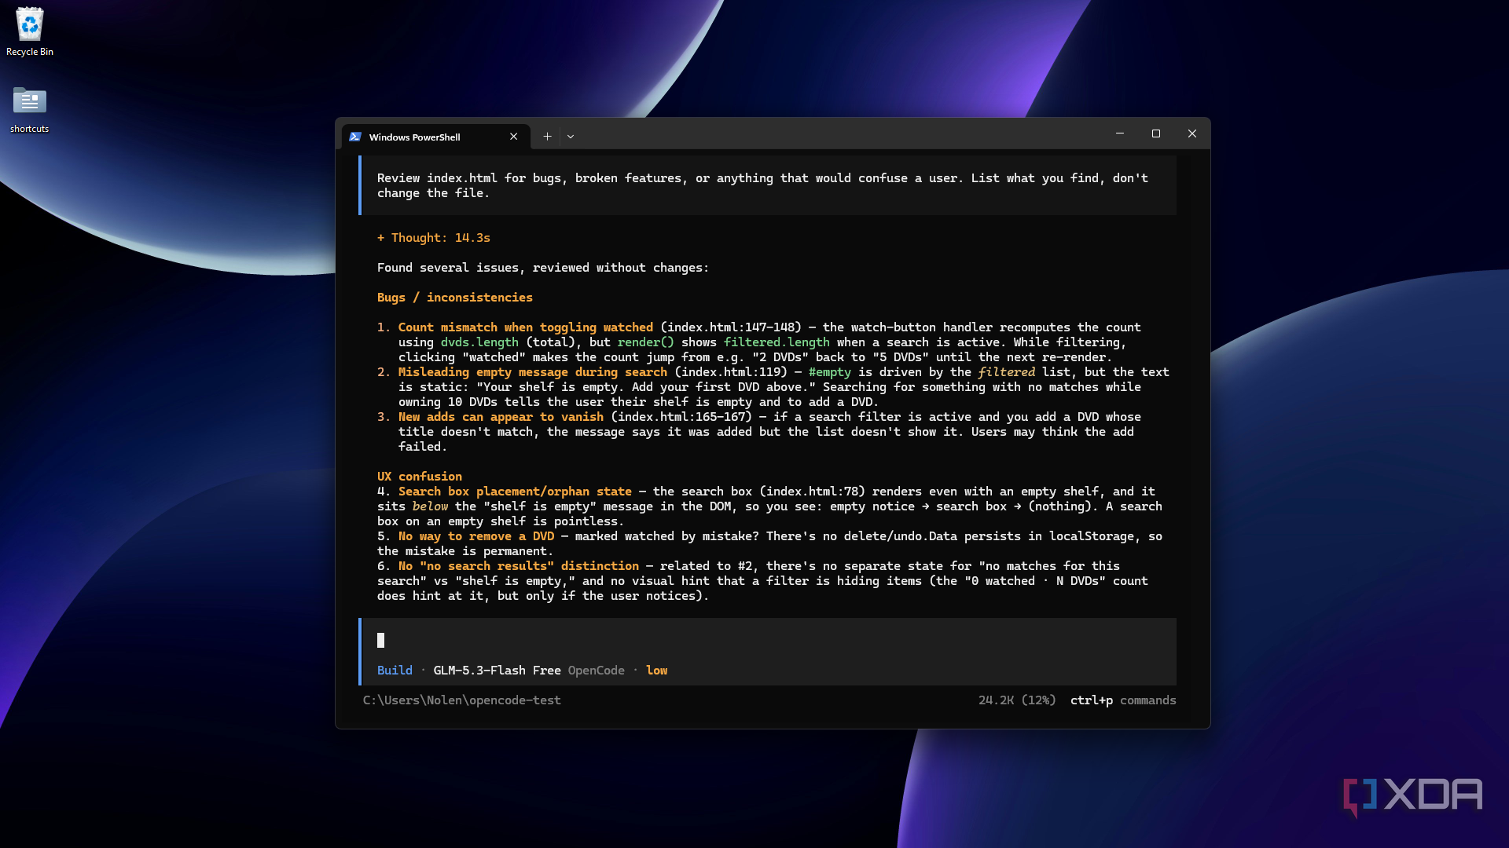
Task: Close the Windows PowerShell tab
Action: 514,137
